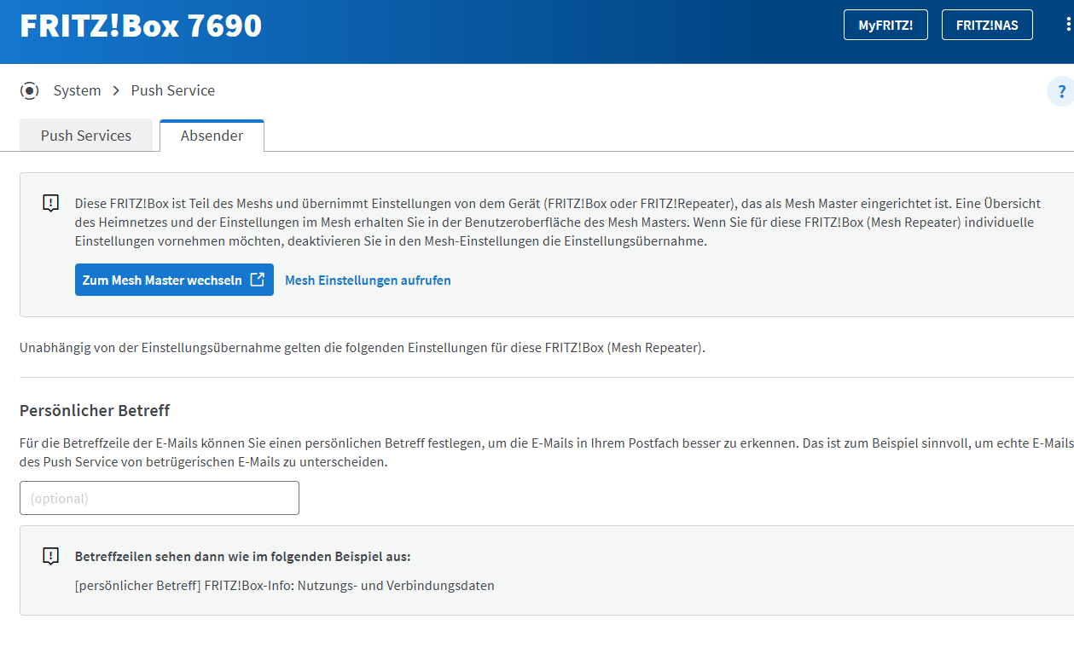This screenshot has width=1074, height=654.
Task: Click the info icon in mesh notice
Action: click(51, 204)
